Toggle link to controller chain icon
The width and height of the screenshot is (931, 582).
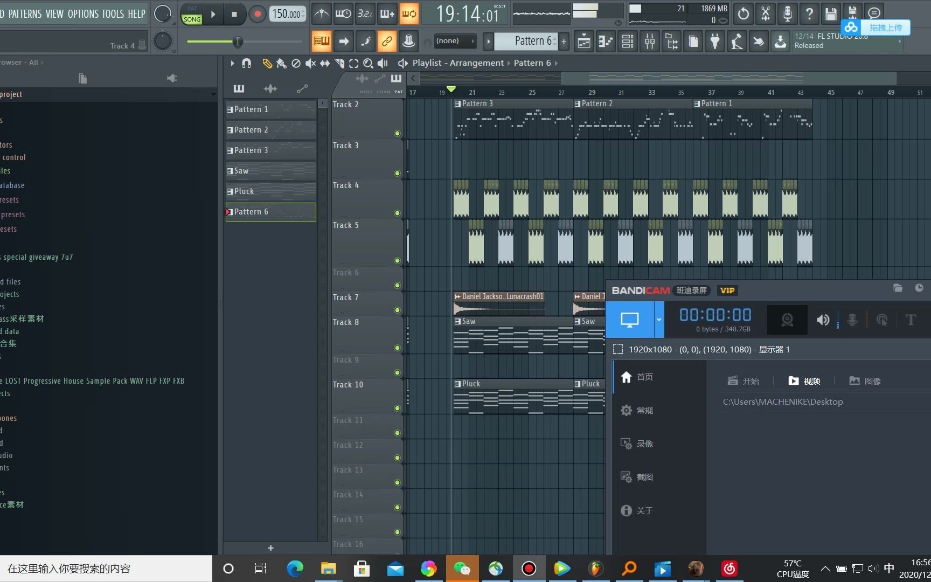point(387,41)
